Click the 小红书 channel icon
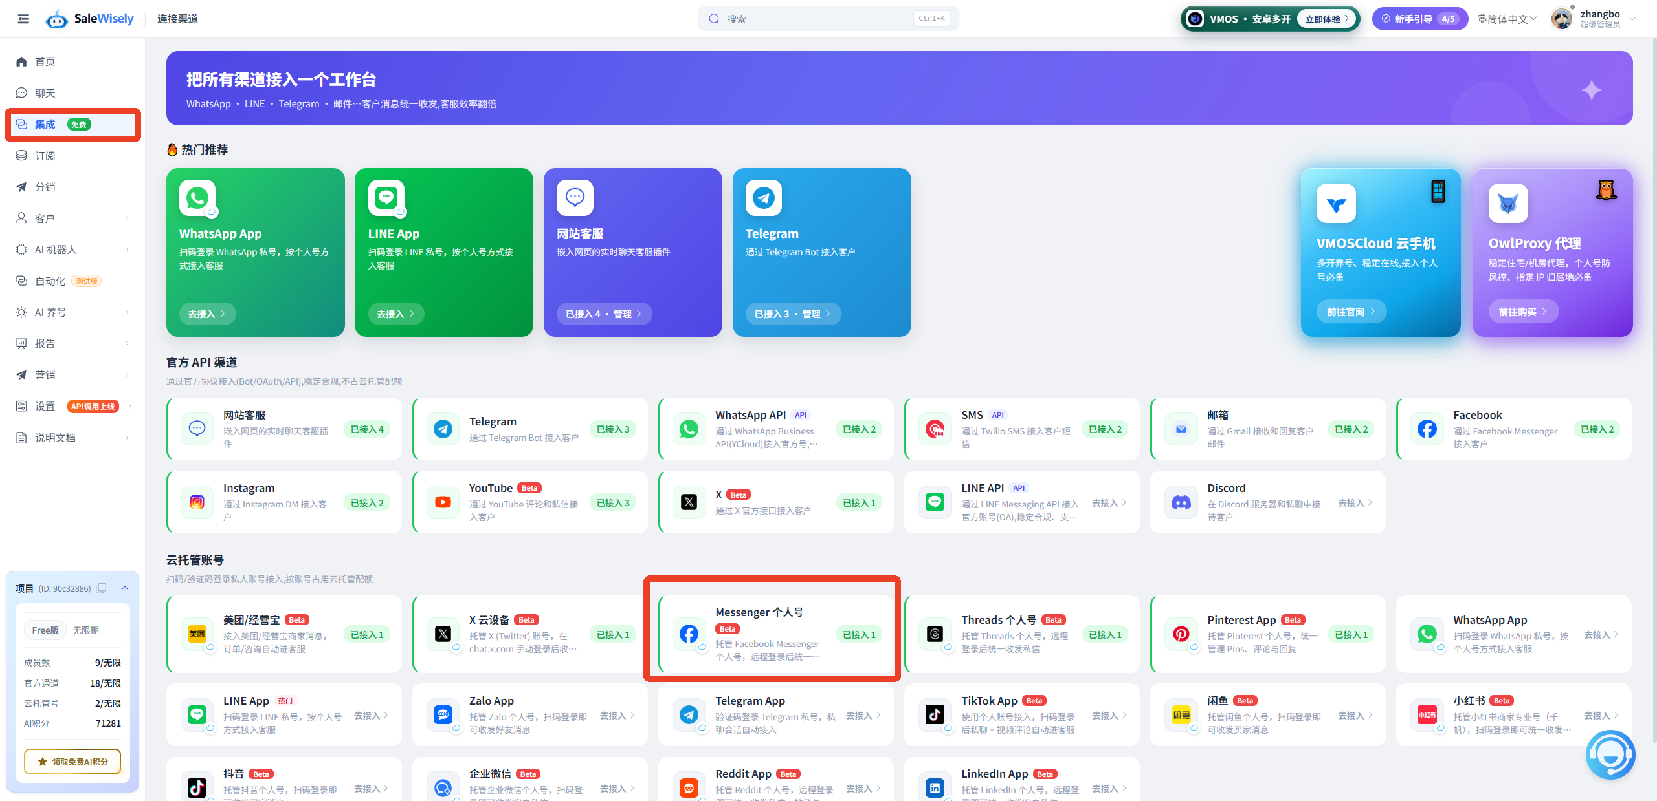1657x801 pixels. (1427, 715)
